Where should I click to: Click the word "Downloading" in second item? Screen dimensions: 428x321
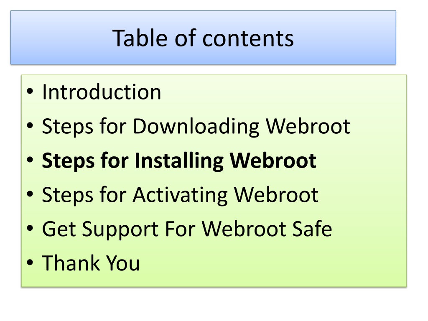196,127
